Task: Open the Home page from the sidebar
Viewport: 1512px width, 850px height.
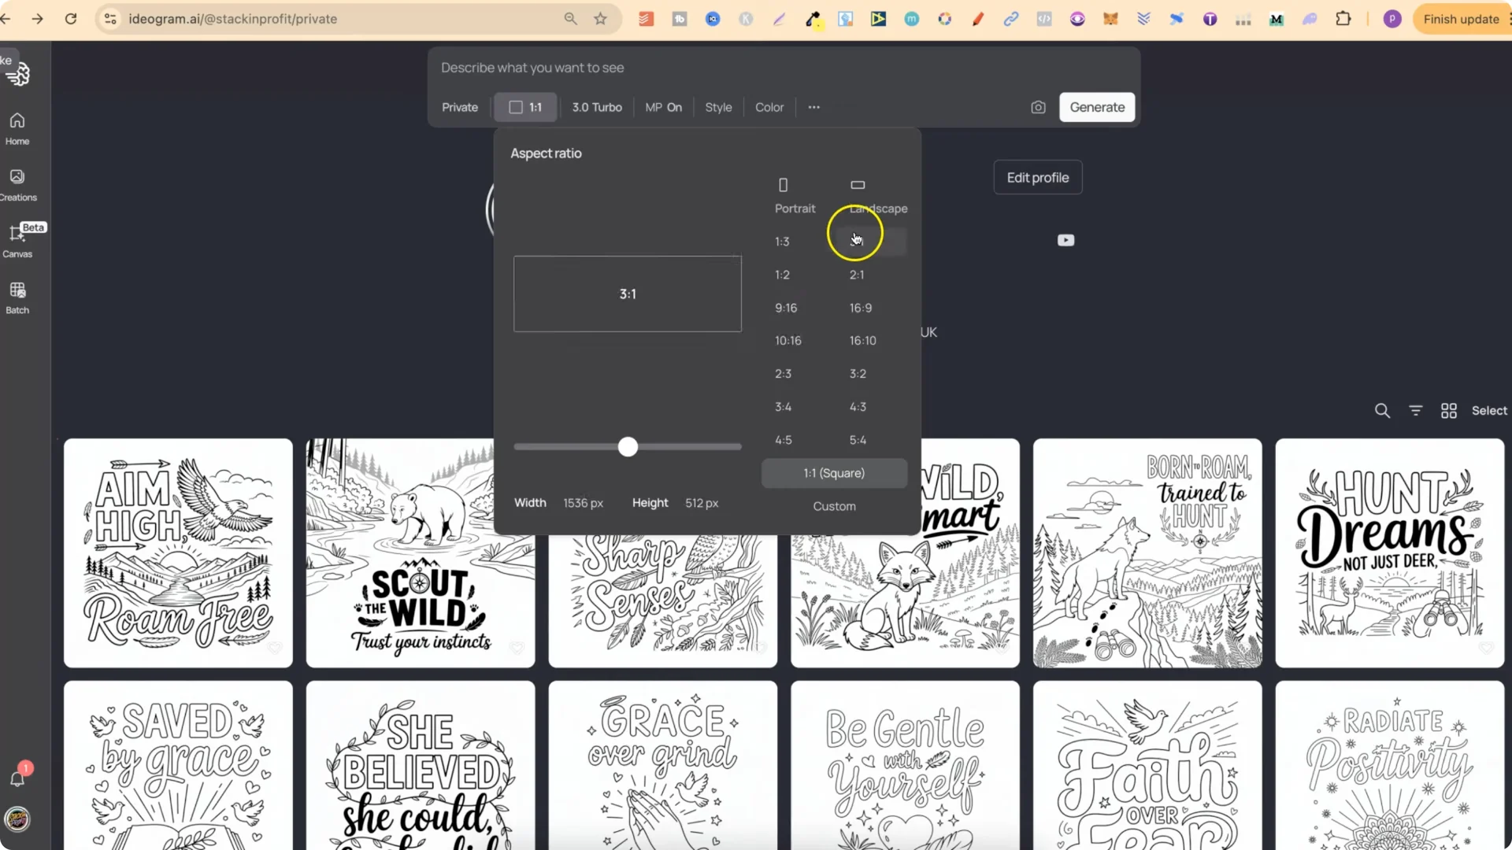Action: click(x=17, y=128)
